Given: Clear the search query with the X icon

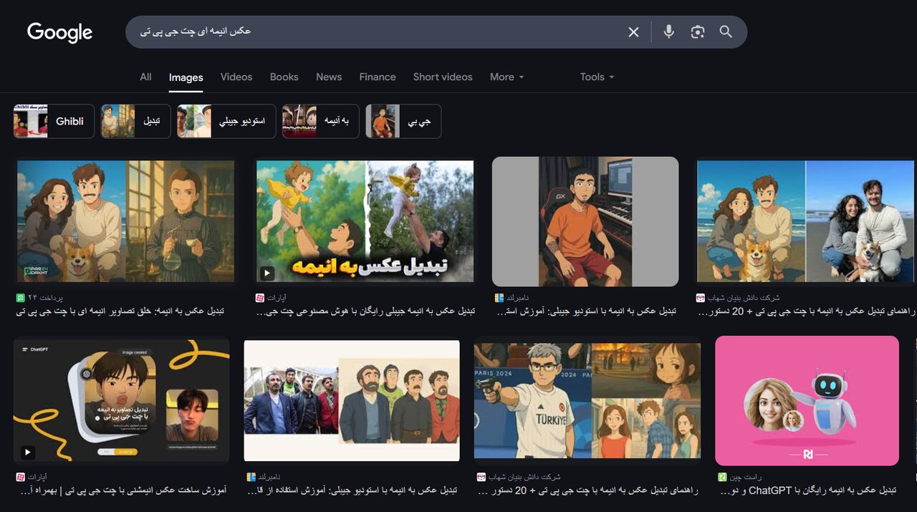Looking at the screenshot, I should [633, 32].
